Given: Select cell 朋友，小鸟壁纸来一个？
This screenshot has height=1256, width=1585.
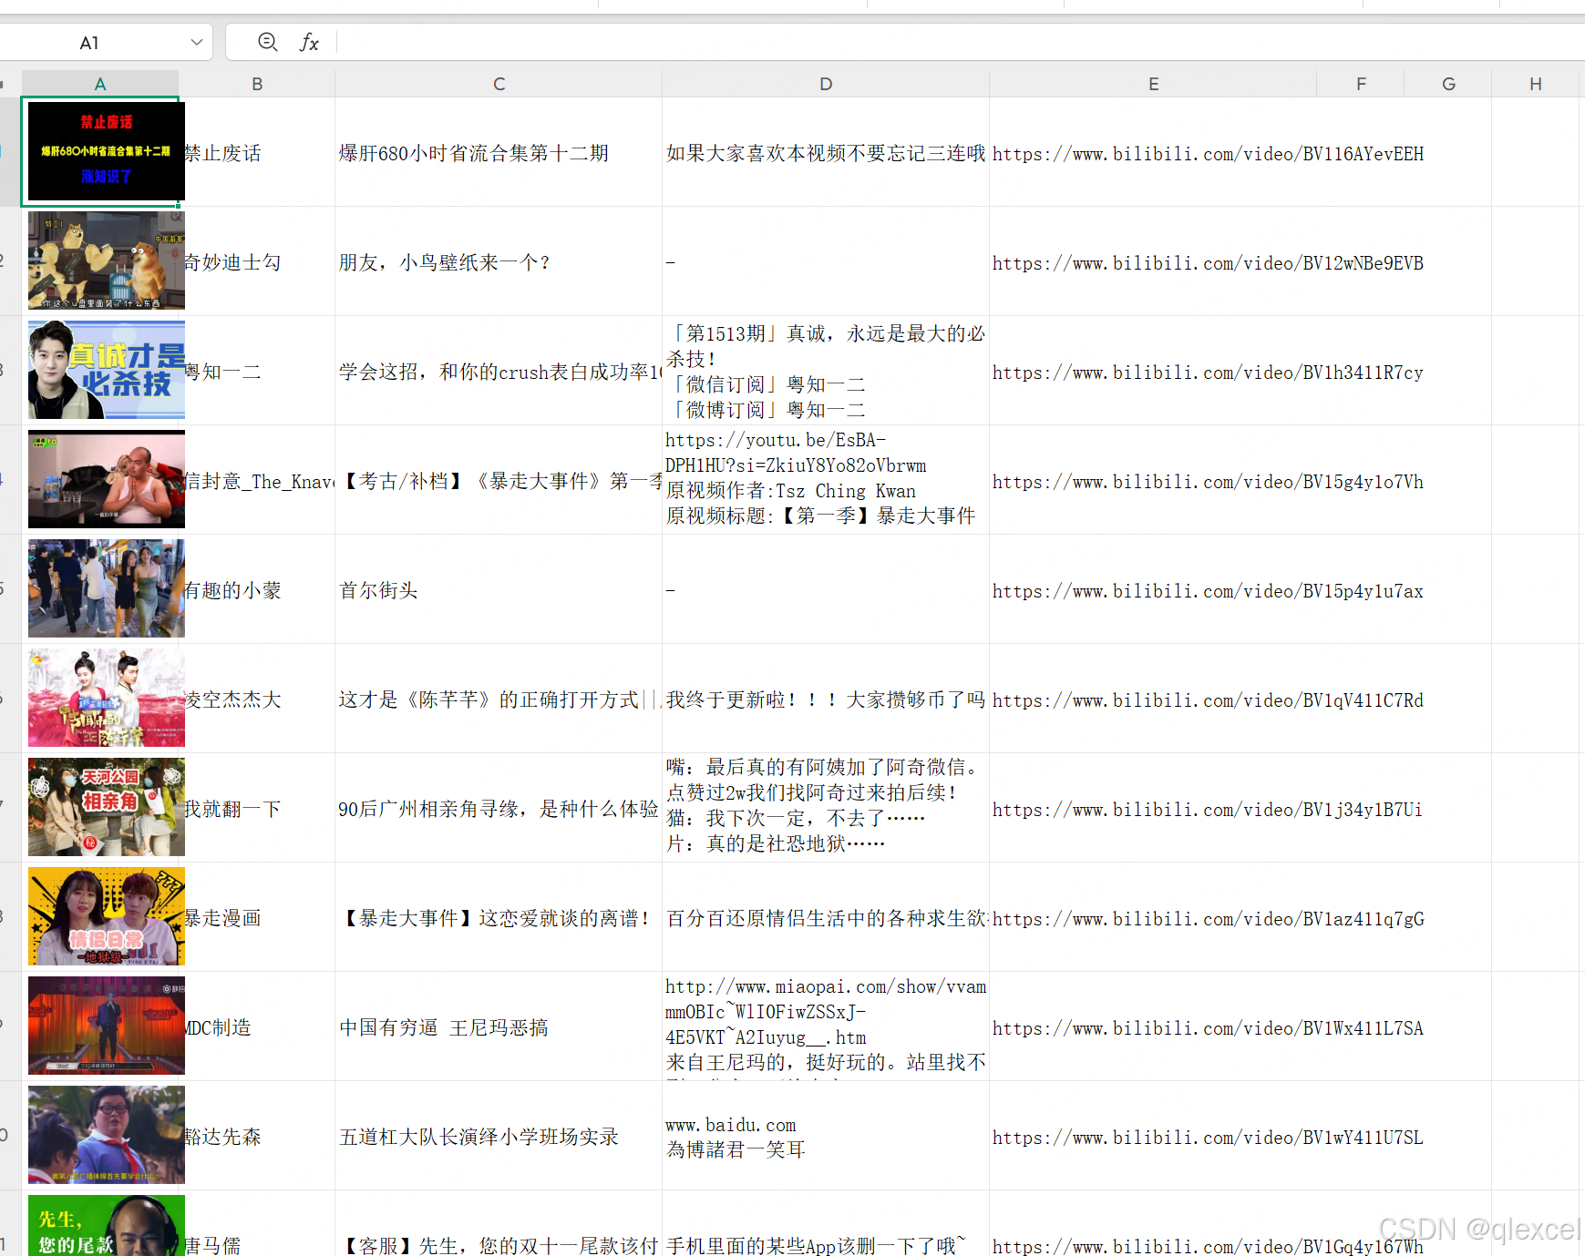Looking at the screenshot, I should pos(499,261).
